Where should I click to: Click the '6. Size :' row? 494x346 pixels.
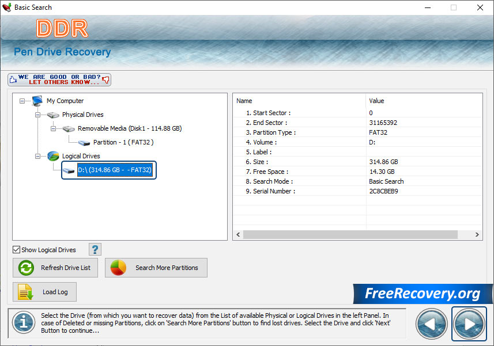coord(358,162)
